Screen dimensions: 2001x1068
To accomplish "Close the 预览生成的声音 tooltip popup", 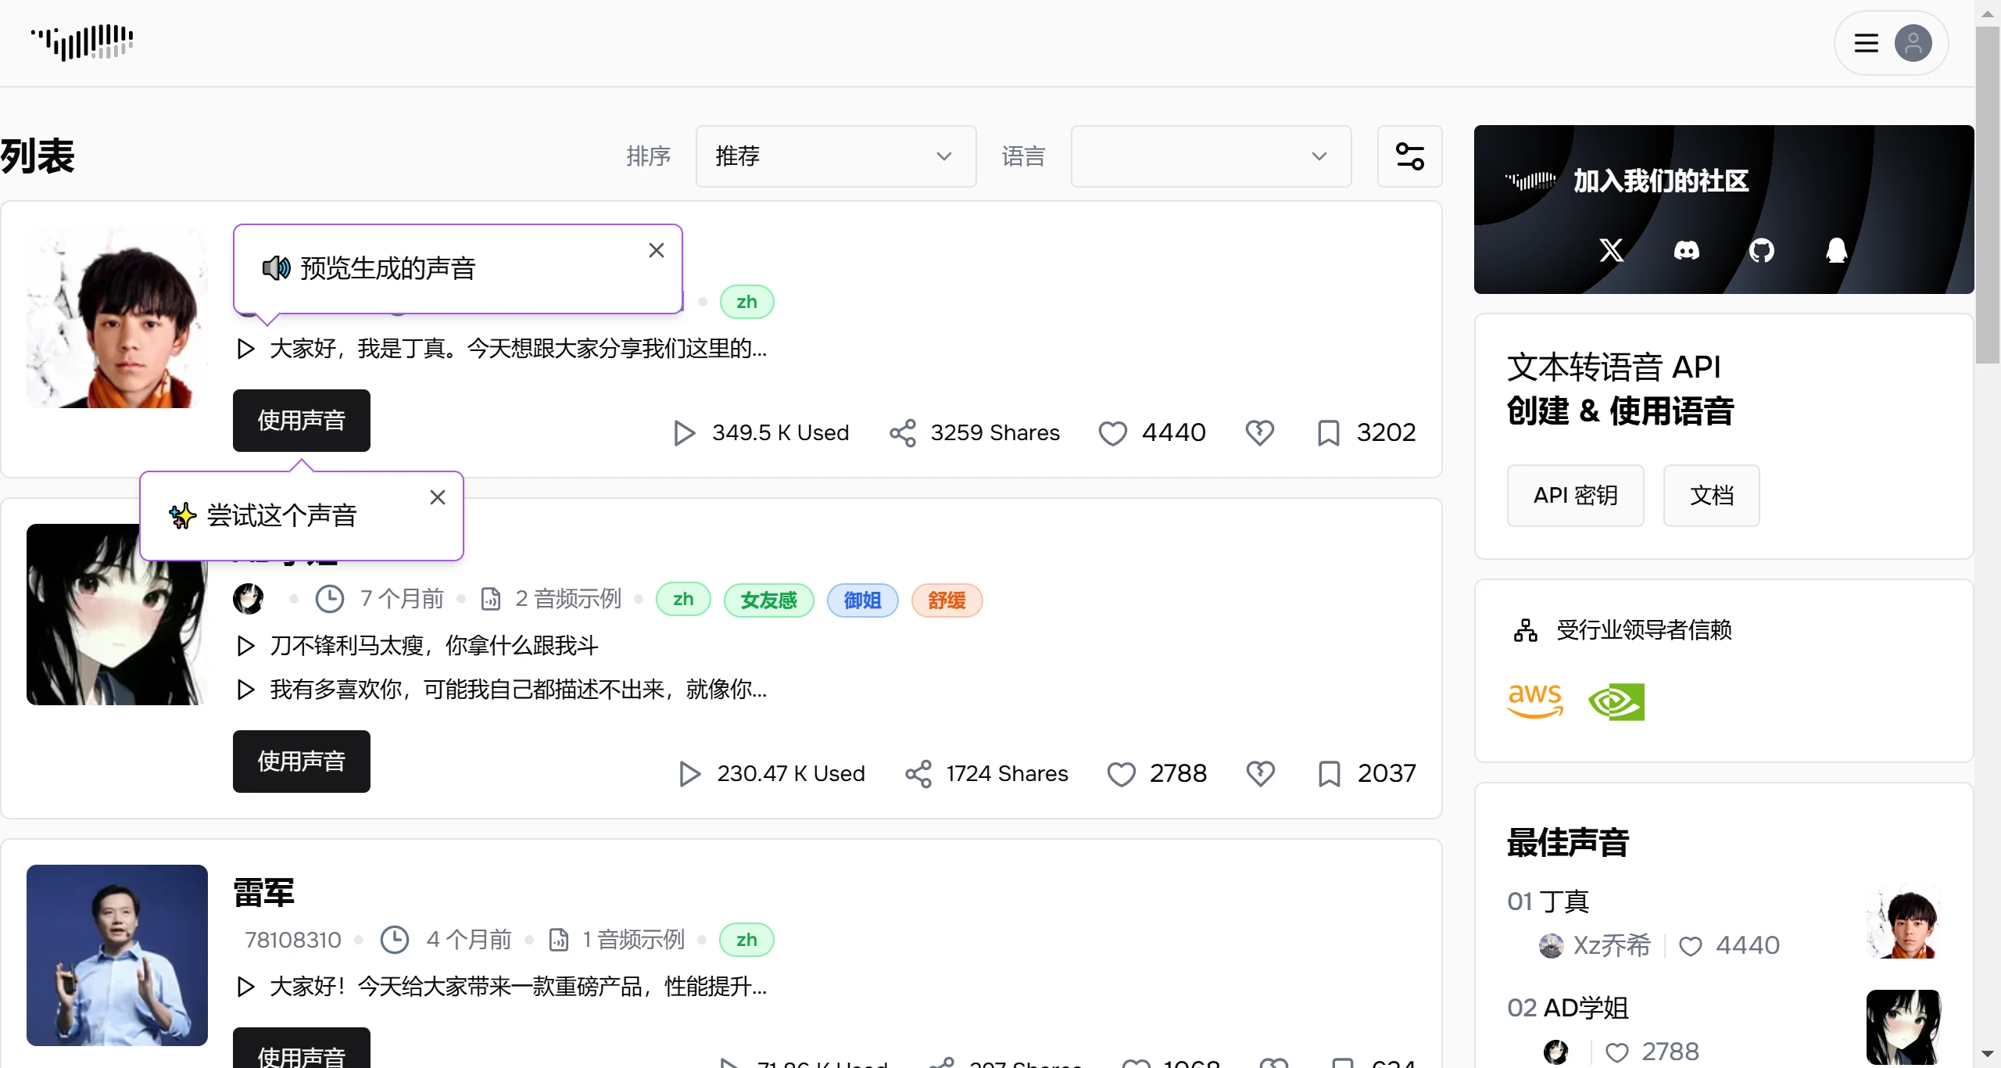I will coord(657,250).
